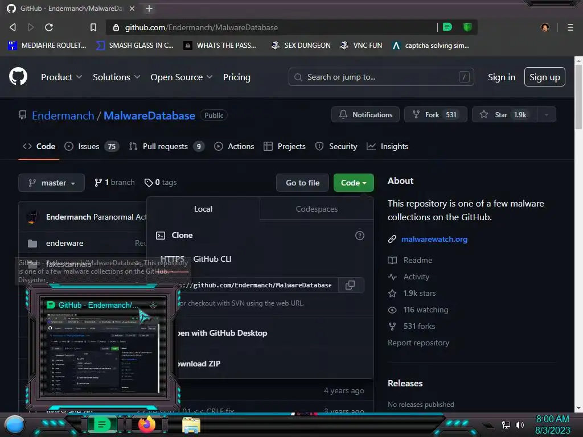This screenshot has height=437, width=583.
Task: Open captcha solving sim bookmark
Action: pos(431,46)
